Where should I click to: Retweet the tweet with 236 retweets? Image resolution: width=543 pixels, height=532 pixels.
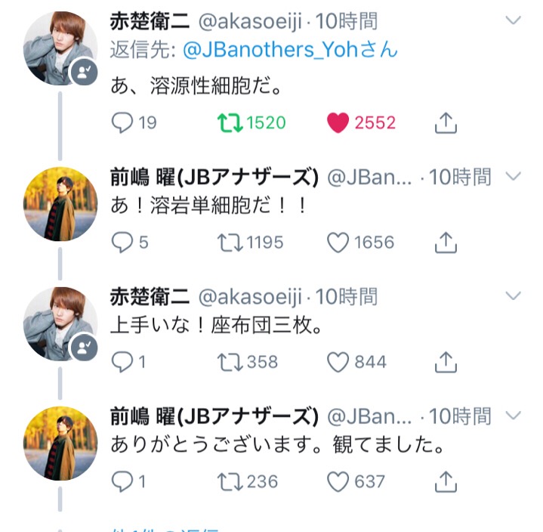coord(229,481)
